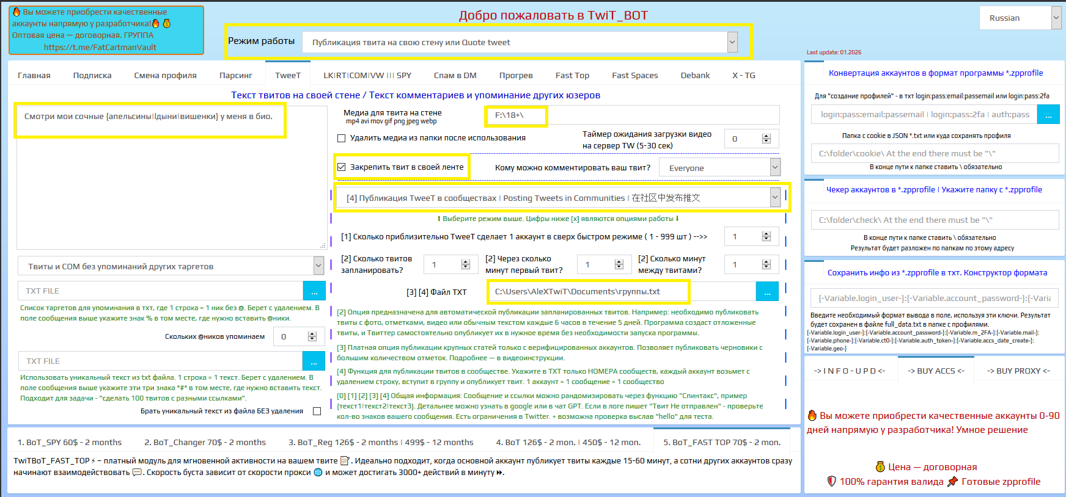Select the Fast Spaces tab
Image resolution: width=1066 pixels, height=497 pixels.
pos(635,75)
